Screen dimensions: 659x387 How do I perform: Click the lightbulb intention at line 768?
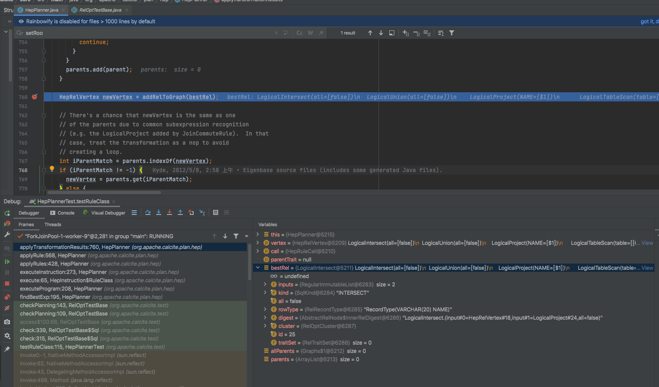52,169
